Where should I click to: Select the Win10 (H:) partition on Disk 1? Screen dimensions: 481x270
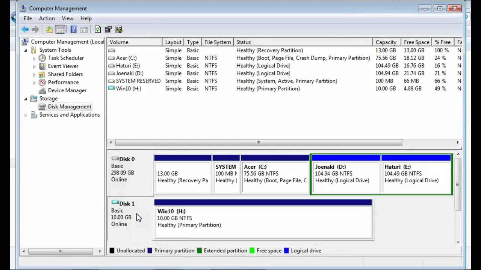[263, 219]
